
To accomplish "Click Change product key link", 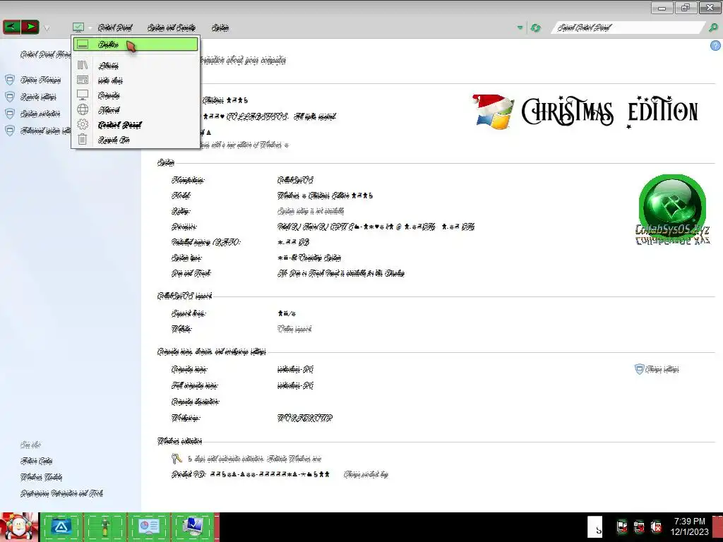I will pos(366,474).
